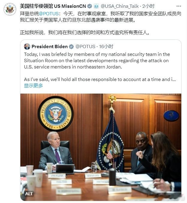Open the Situation Room photo in full view
This screenshot has width=187, height=203.
101,147
